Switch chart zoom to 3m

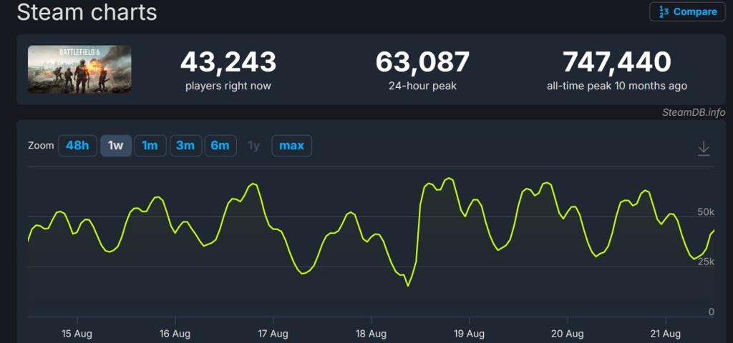coord(185,146)
